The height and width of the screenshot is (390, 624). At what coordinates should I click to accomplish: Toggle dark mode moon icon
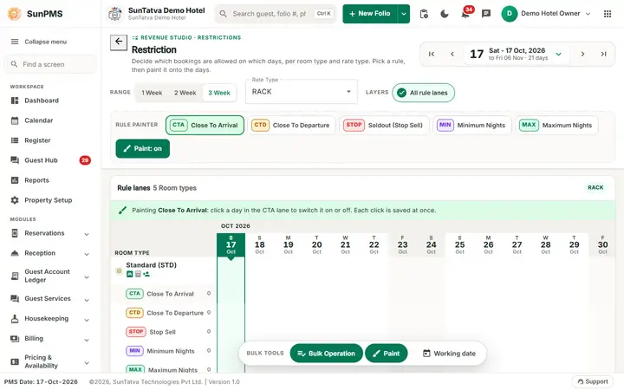tap(445, 14)
